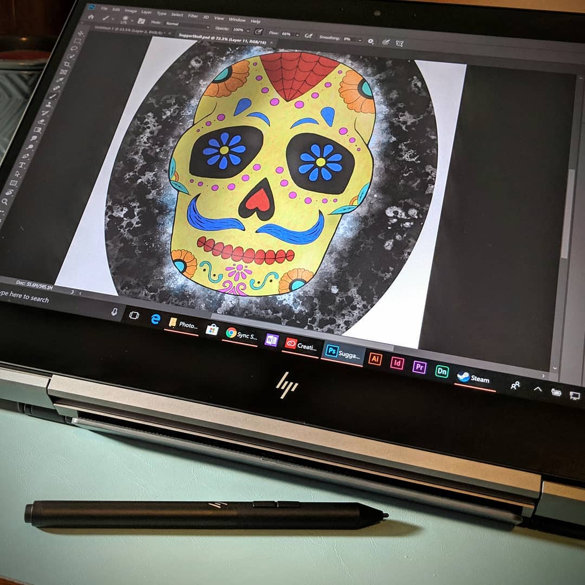The height and width of the screenshot is (585, 585).
Task: Expand the Flow percentage dropdown
Action: tap(297, 35)
